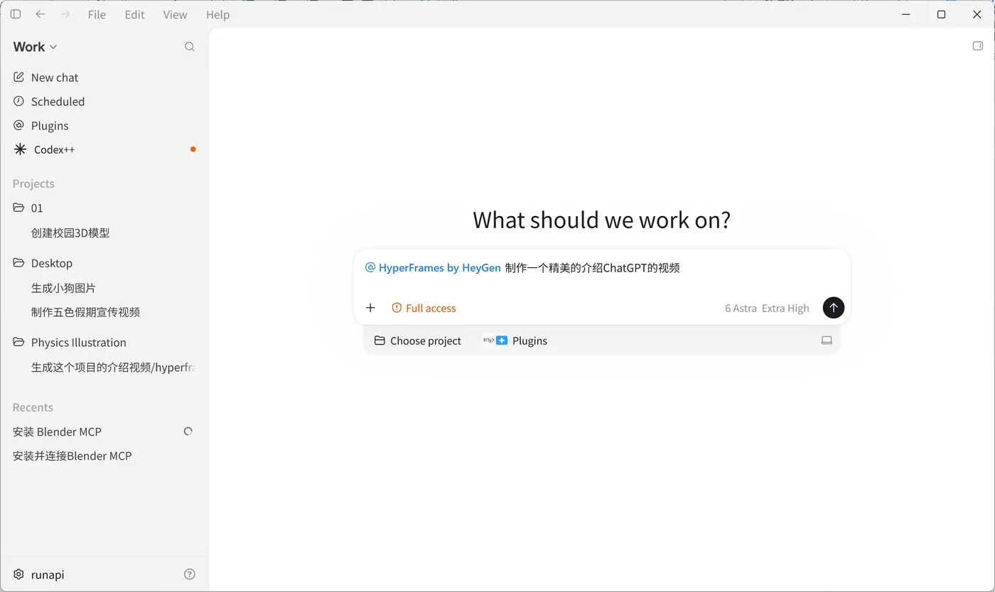Open Codex++ in the sidebar
The width and height of the screenshot is (995, 592).
pyautogui.click(x=104, y=150)
